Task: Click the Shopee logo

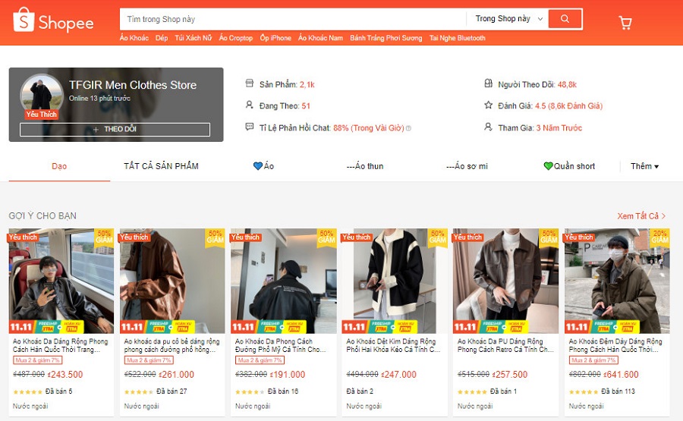Action: tap(53, 22)
